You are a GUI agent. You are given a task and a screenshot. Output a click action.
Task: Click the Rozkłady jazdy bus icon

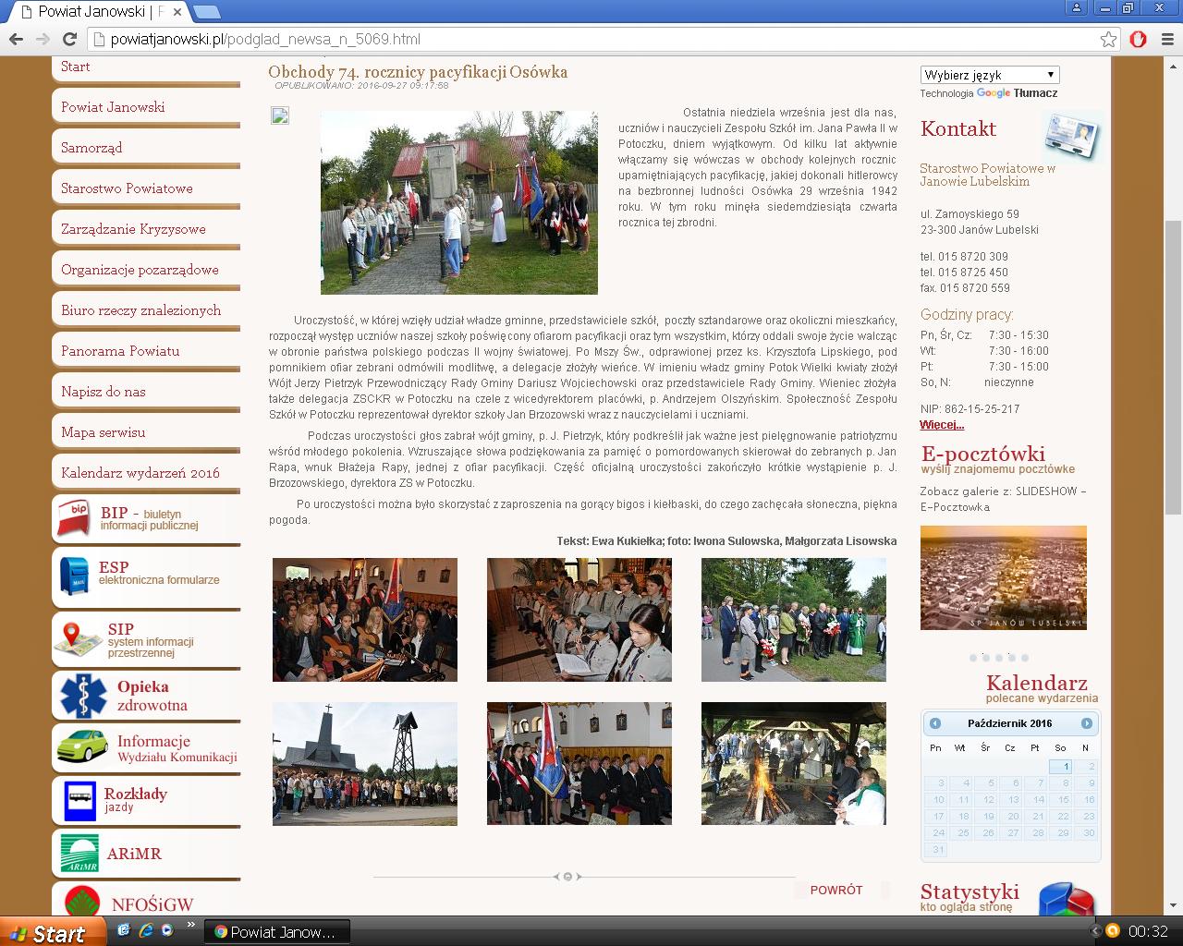pyautogui.click(x=79, y=800)
